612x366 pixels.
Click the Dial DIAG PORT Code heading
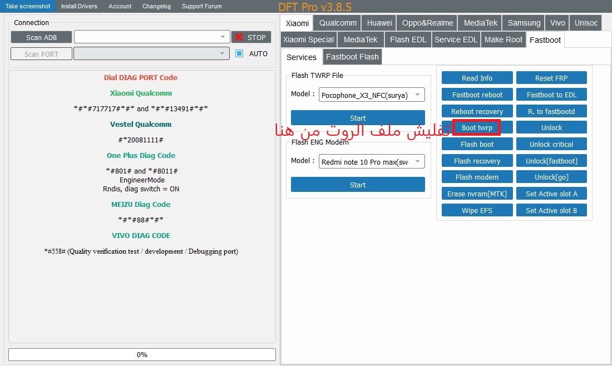pyautogui.click(x=141, y=77)
